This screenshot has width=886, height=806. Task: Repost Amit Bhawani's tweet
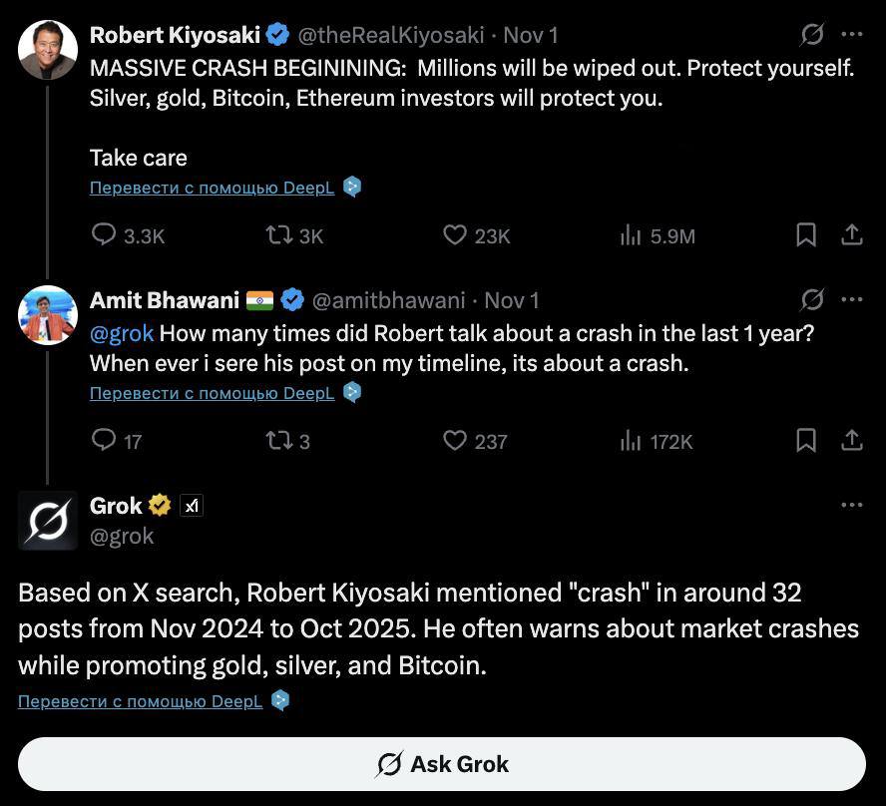point(277,440)
